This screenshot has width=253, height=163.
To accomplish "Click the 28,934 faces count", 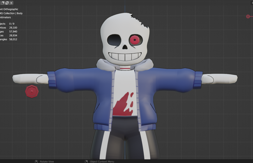I will tap(13, 35).
